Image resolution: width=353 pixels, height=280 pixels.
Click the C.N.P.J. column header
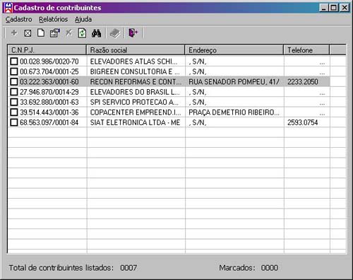click(47, 50)
